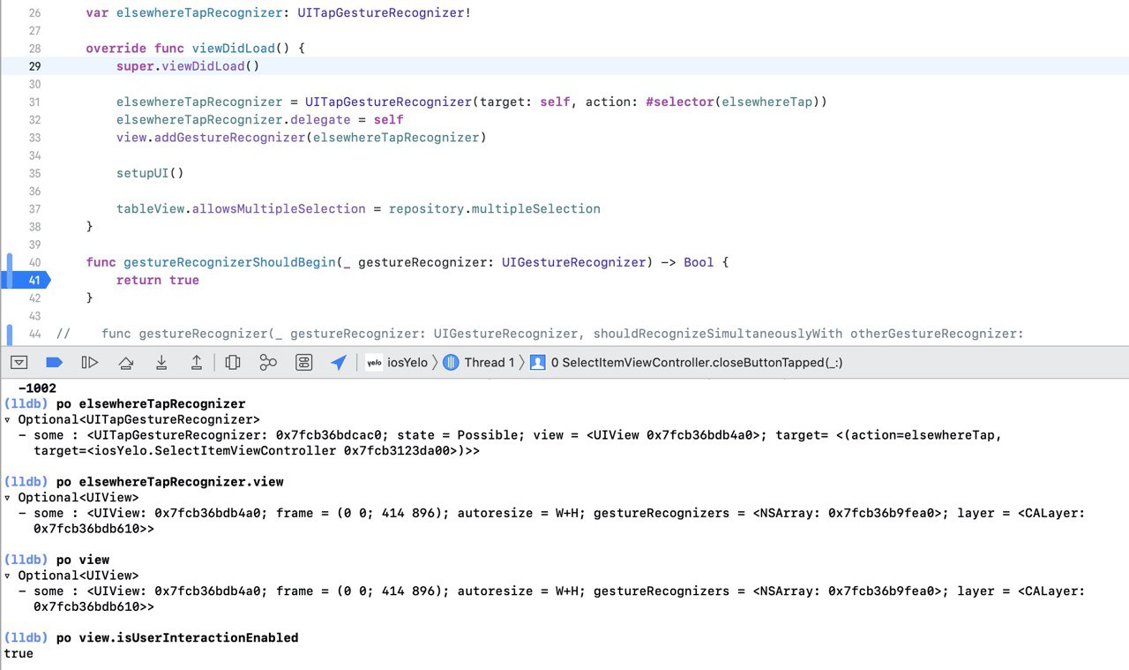The image size is (1129, 670).
Task: Click line number 40 in the gutter
Action: pos(34,262)
